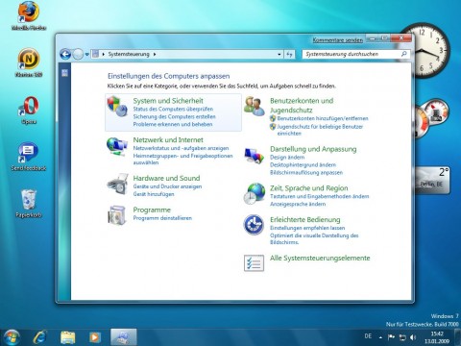Click the refresh button beside address bar
Viewport: 461px width, 346px height.
289,54
